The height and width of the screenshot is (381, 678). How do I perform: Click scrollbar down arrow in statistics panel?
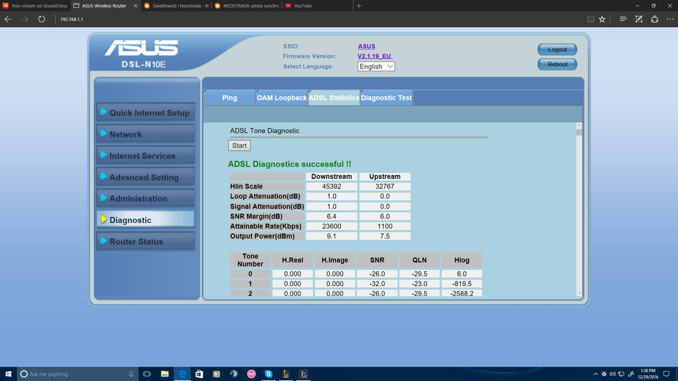click(580, 293)
